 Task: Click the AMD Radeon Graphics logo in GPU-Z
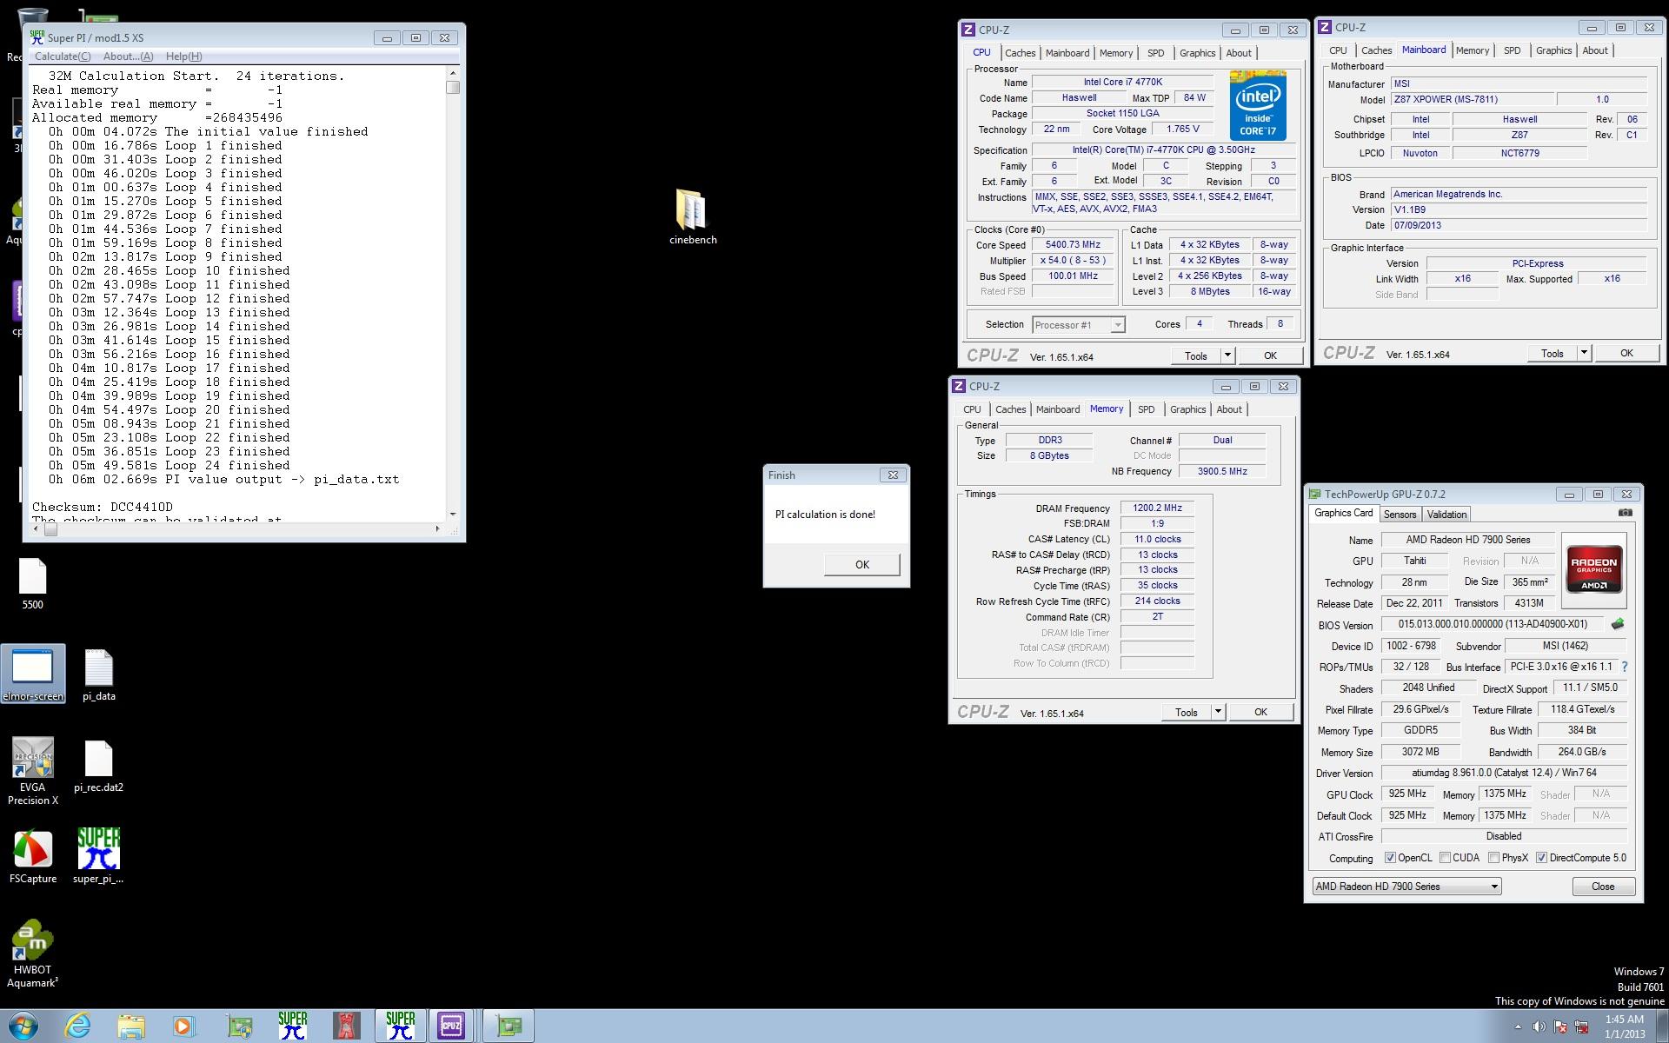(x=1593, y=569)
